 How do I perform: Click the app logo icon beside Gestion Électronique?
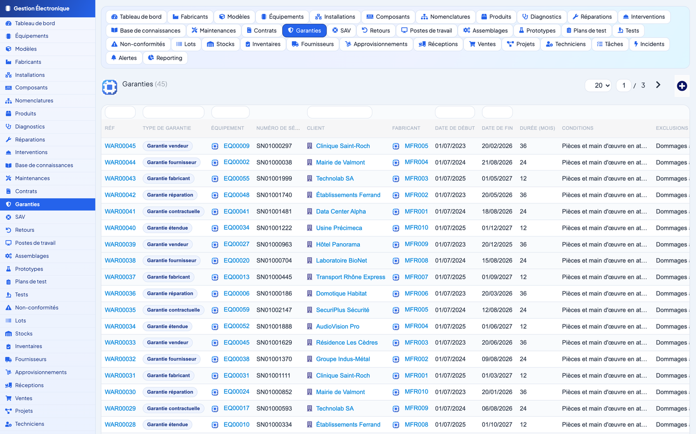click(x=7, y=8)
